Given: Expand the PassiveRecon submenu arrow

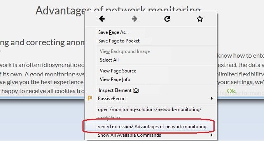Looking at the screenshot, I should tap(212, 98).
